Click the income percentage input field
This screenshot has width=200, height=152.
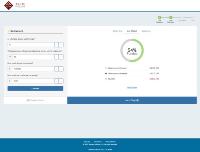point(34,57)
